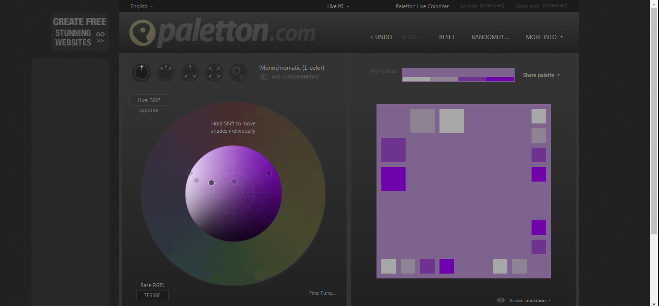The height and width of the screenshot is (306, 659).
Task: Click the small vivid purple swatch in the bottom row
Action: click(447, 266)
